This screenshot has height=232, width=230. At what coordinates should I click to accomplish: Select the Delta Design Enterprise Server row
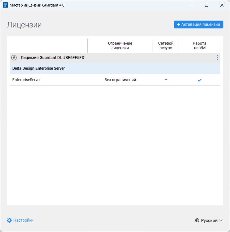coord(115,68)
